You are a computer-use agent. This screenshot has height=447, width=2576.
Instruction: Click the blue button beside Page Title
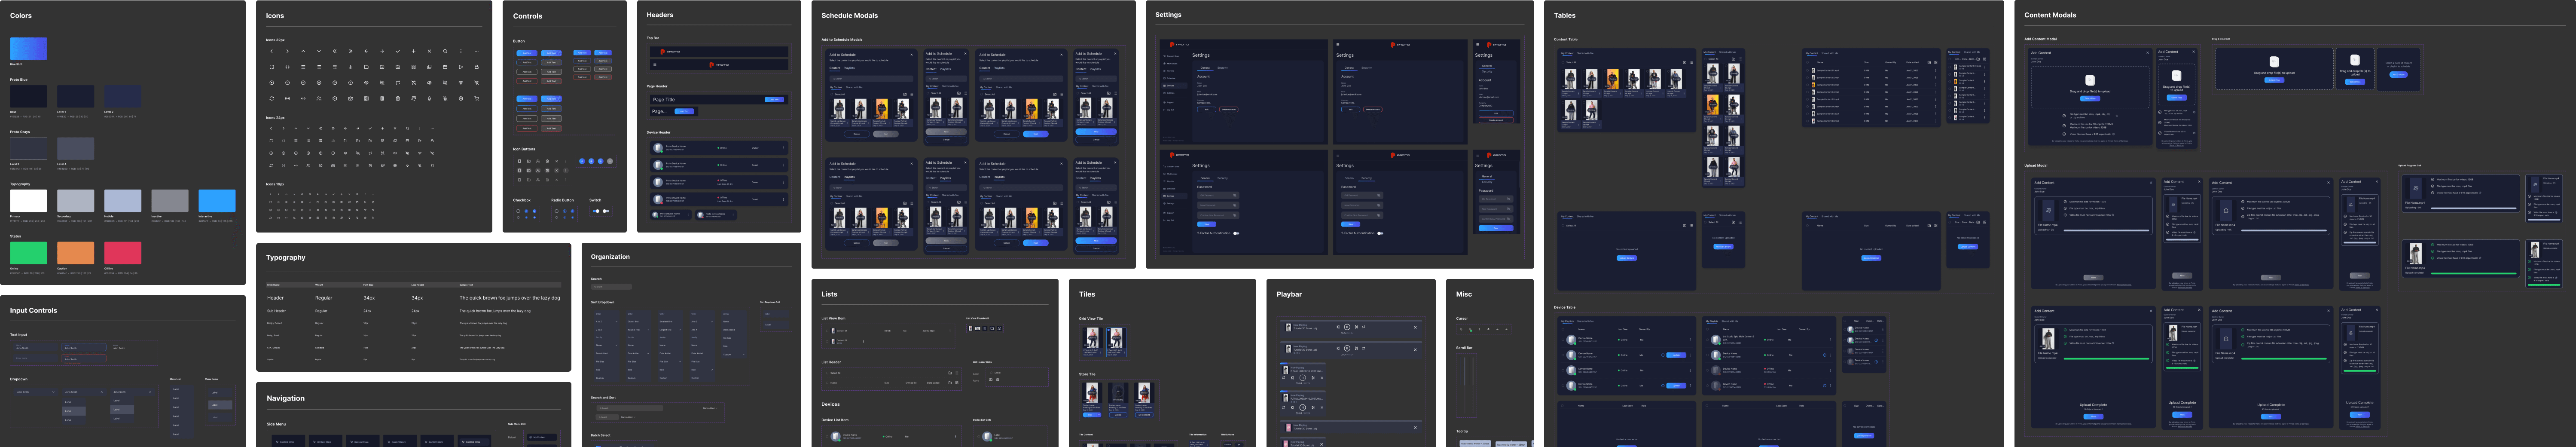click(774, 100)
